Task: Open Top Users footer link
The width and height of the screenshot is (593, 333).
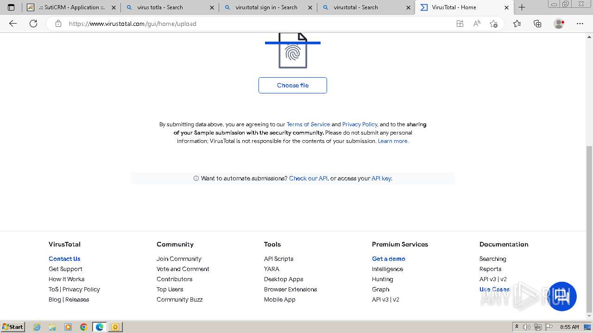Action: click(x=170, y=289)
